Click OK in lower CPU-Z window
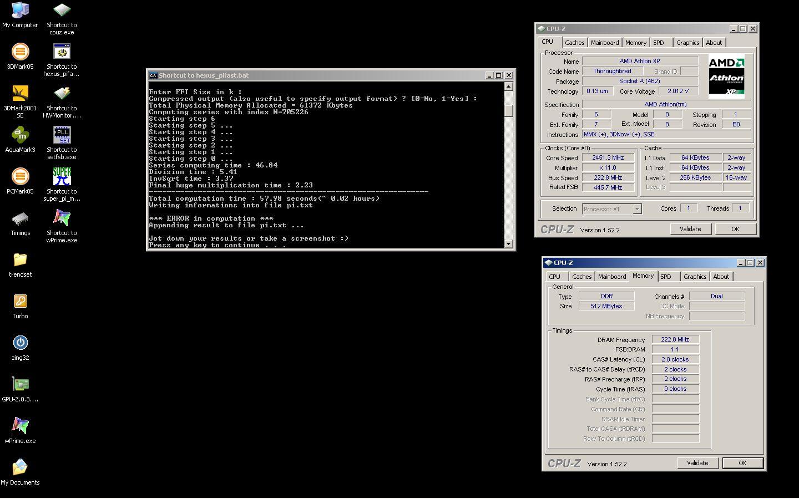The width and height of the screenshot is (799, 499). point(742,463)
